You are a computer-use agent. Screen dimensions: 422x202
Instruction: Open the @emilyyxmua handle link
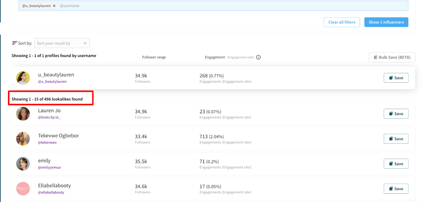pyautogui.click(x=49, y=167)
